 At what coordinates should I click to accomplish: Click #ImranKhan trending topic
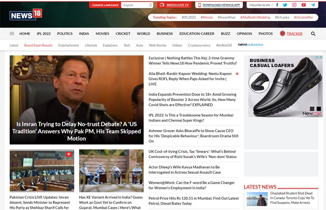point(226,18)
